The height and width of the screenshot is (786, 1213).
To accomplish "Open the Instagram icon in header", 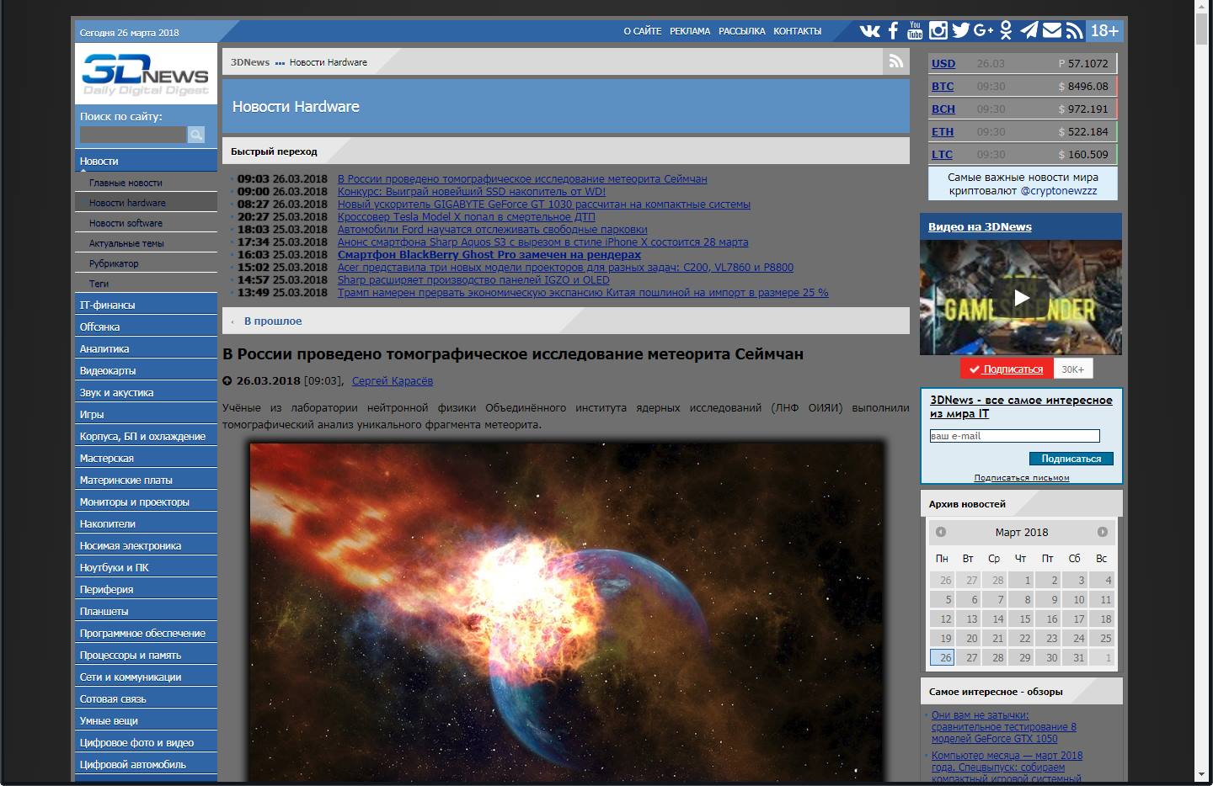I will [x=937, y=30].
